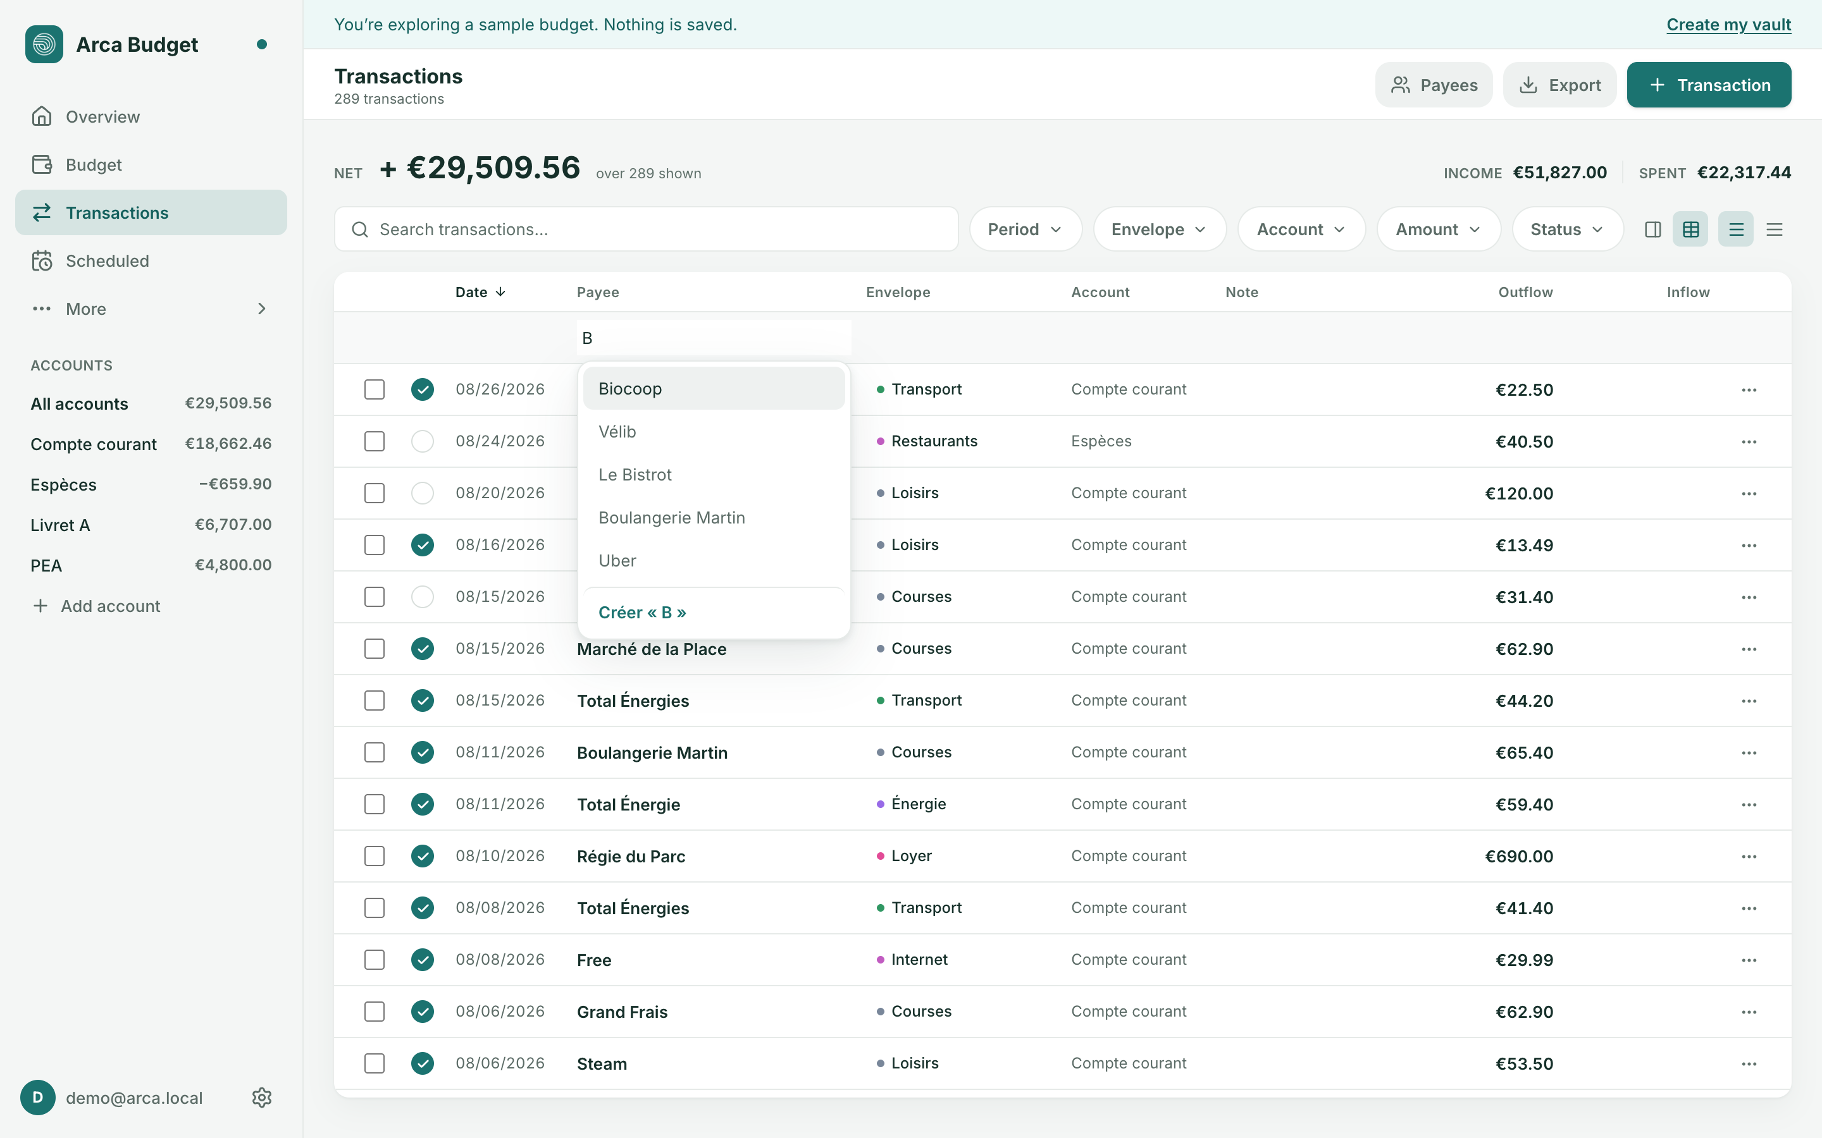Tick the checkbox for the Régie du Parc row
This screenshot has width=1822, height=1138.
pos(374,857)
